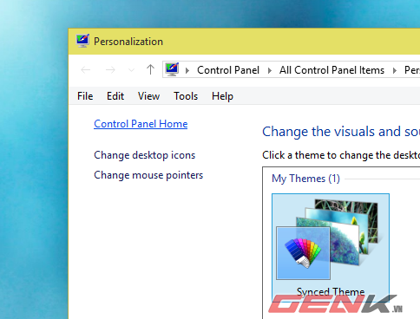Select the Synced Theme thumbnail

331,248
